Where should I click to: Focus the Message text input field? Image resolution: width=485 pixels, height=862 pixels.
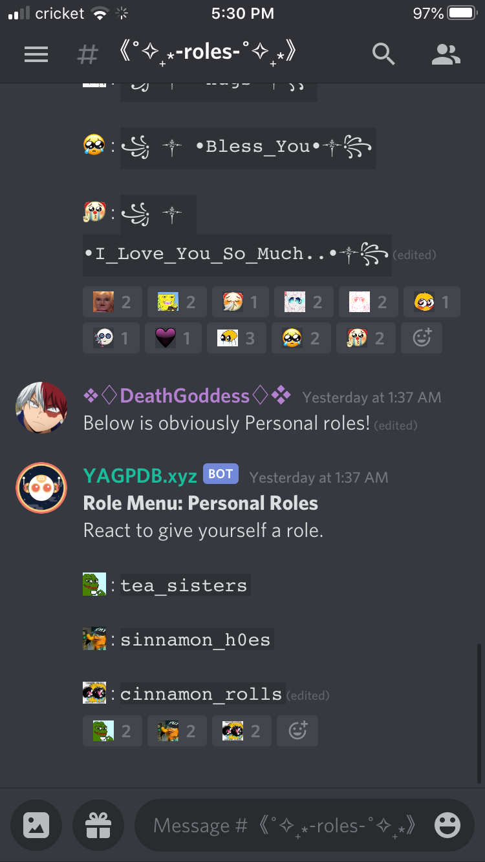[285, 825]
